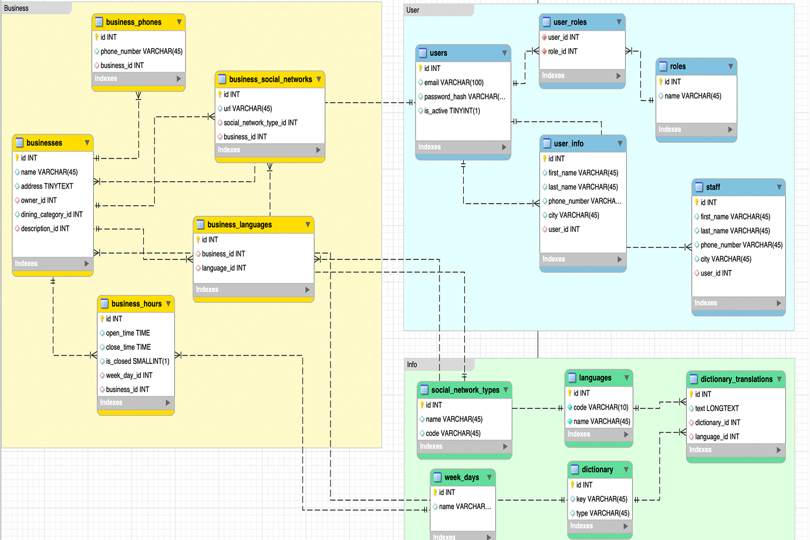810x540 pixels.
Task: Collapse the businesses table
Action: [87, 143]
